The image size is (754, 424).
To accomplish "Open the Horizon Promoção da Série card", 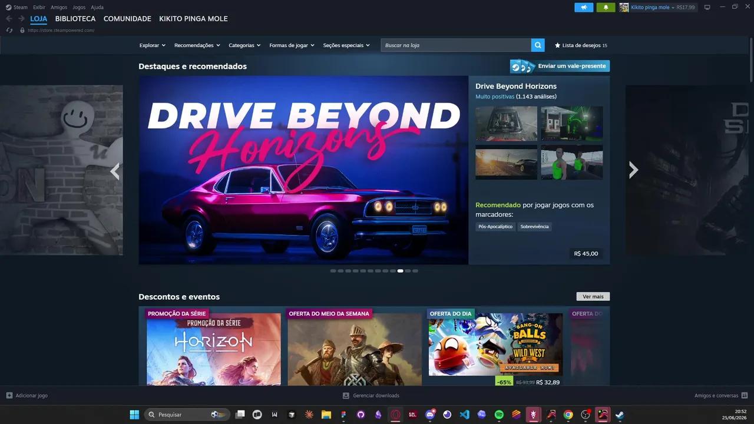I will pyautogui.click(x=214, y=349).
